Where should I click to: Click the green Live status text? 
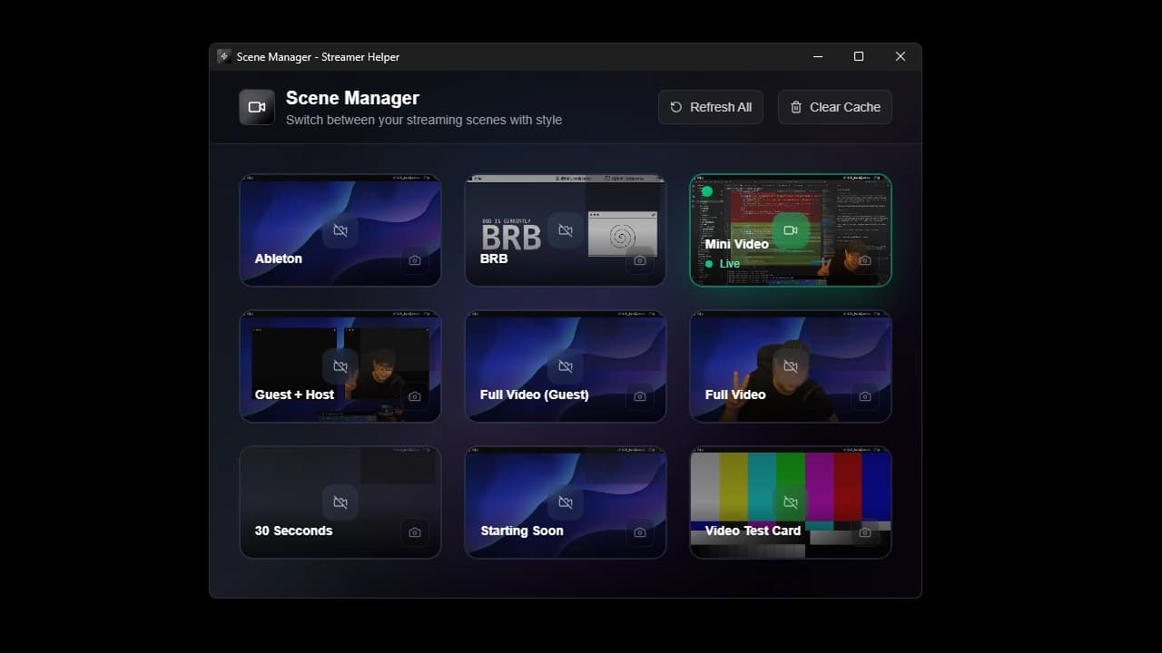(x=730, y=264)
